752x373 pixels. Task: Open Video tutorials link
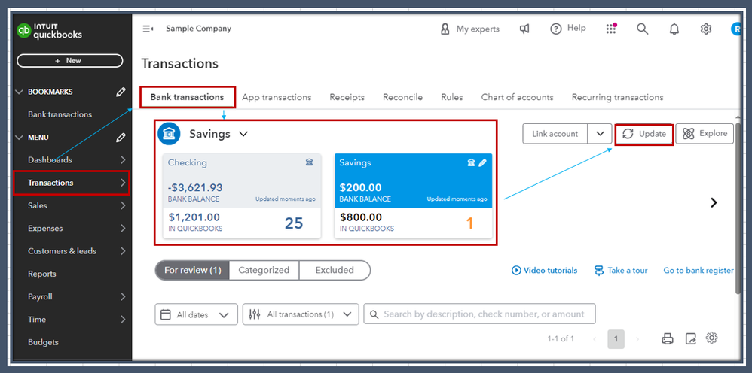pyautogui.click(x=545, y=271)
